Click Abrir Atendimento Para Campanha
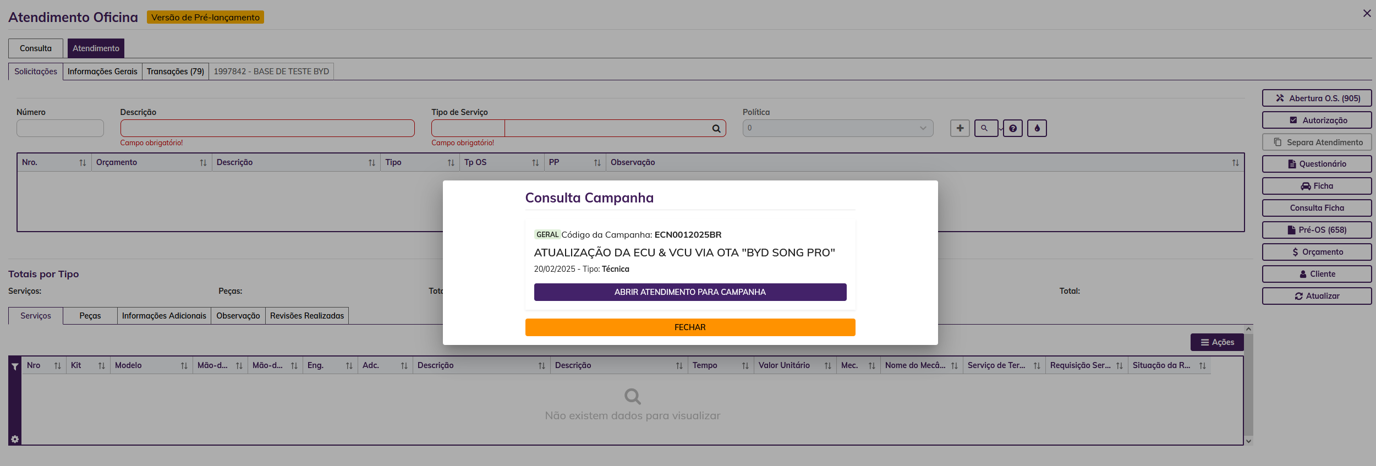The image size is (1376, 466). point(690,292)
